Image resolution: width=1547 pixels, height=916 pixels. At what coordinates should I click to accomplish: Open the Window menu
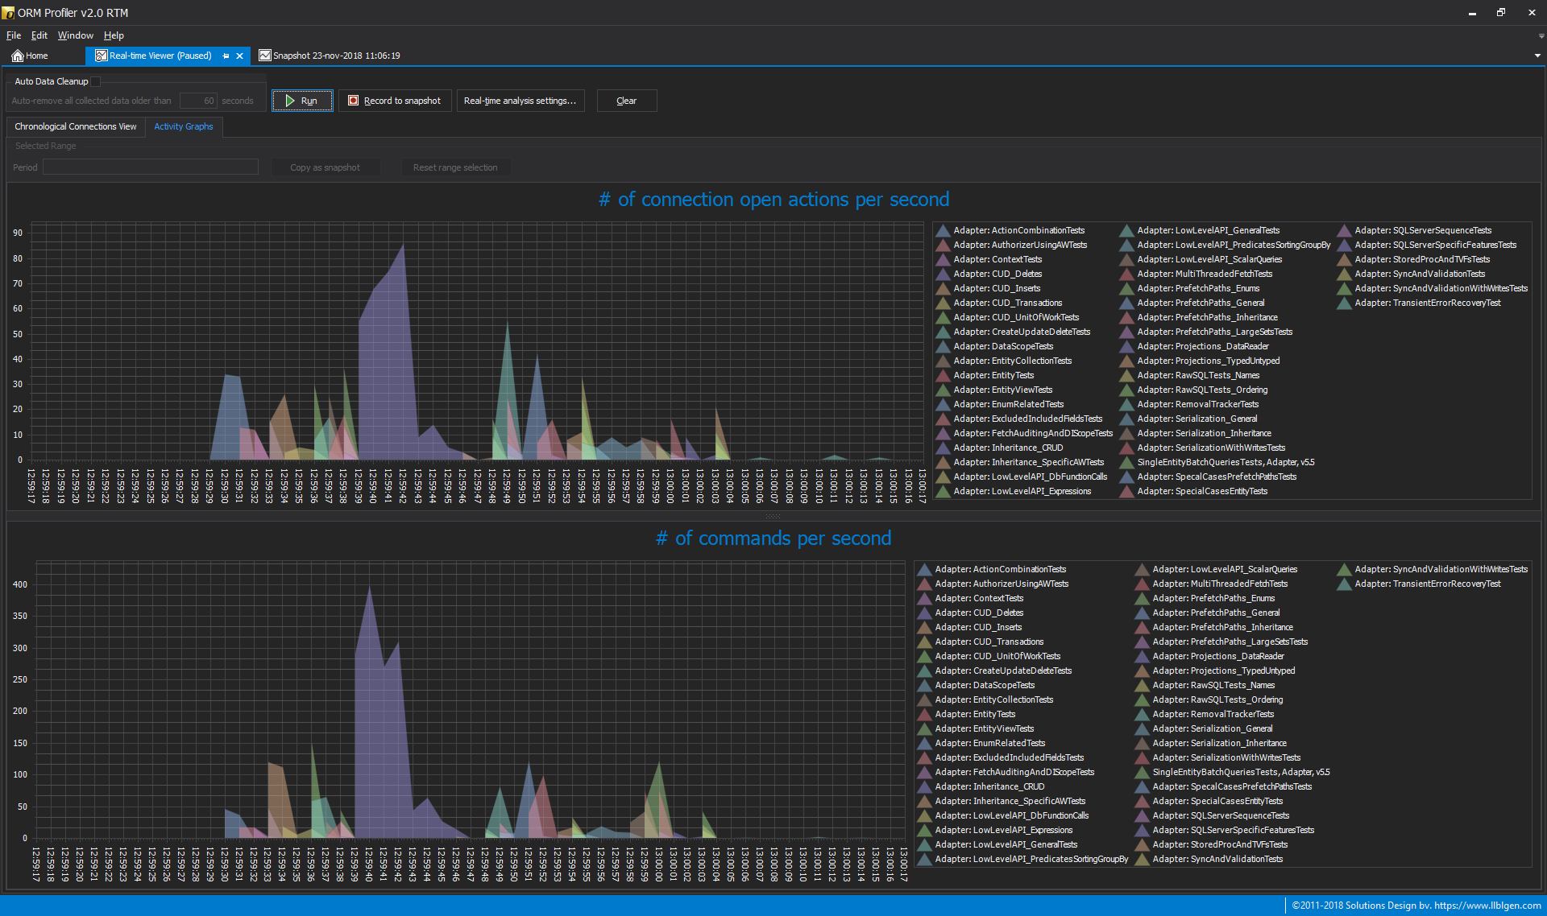pyautogui.click(x=75, y=35)
